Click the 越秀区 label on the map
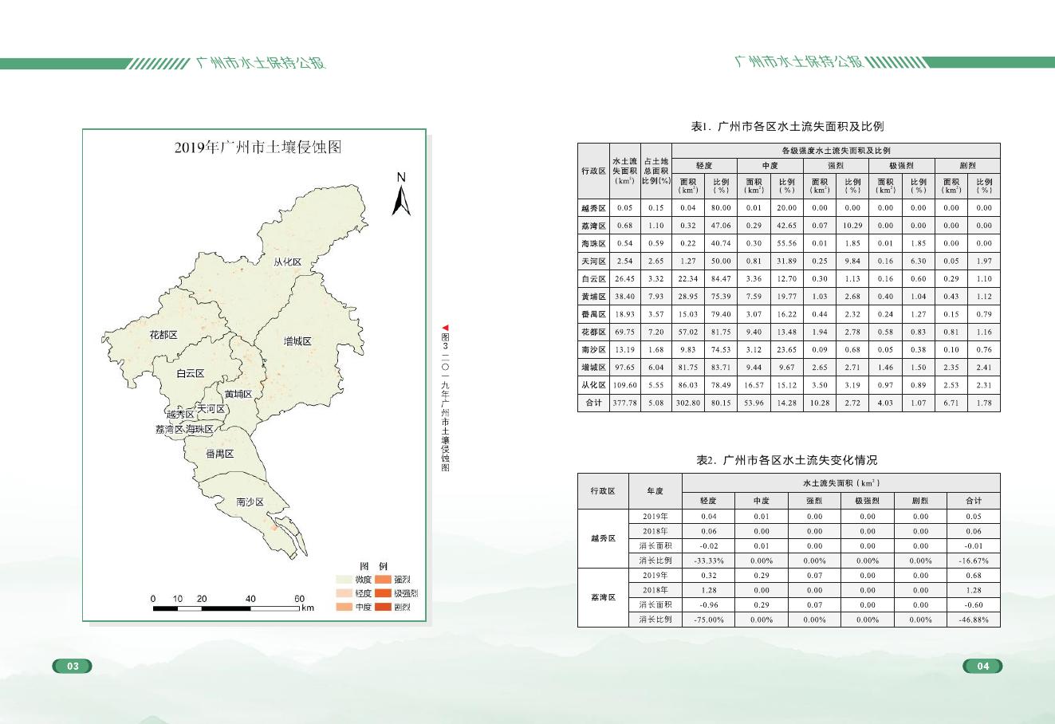This screenshot has height=724, width=1055. coord(180,415)
